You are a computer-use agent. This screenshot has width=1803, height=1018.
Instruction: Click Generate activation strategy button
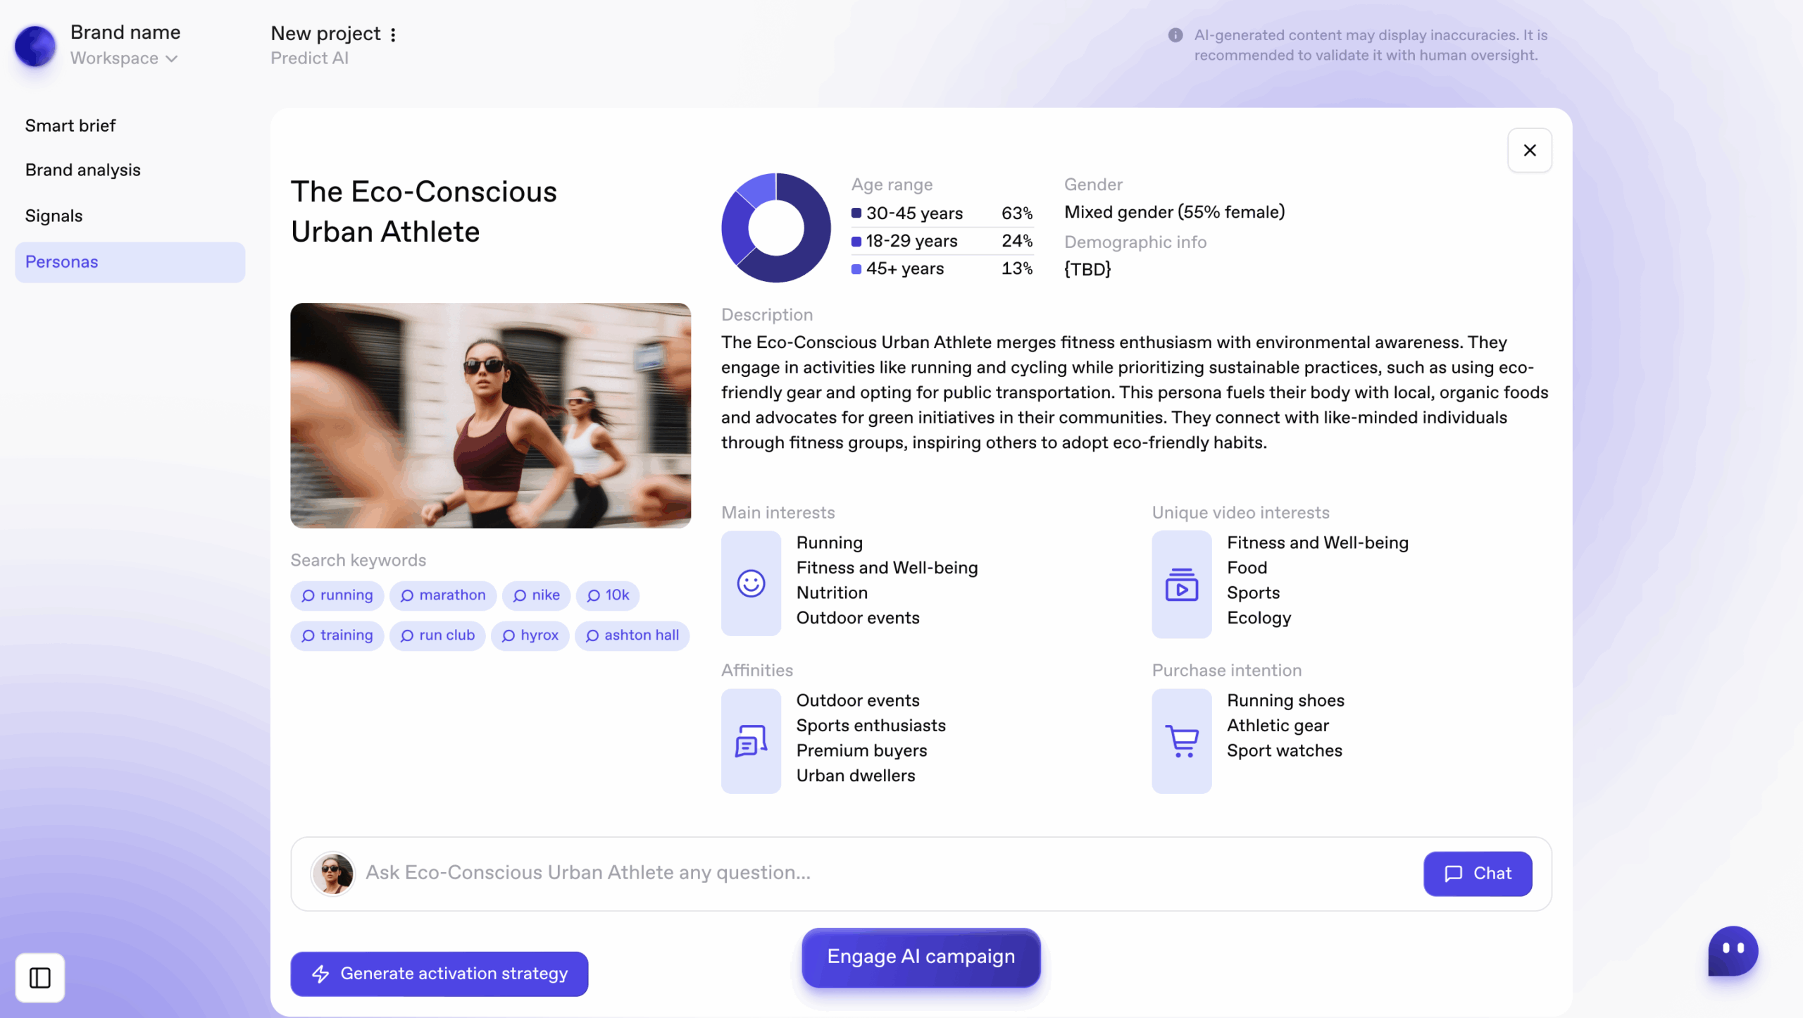pos(439,973)
